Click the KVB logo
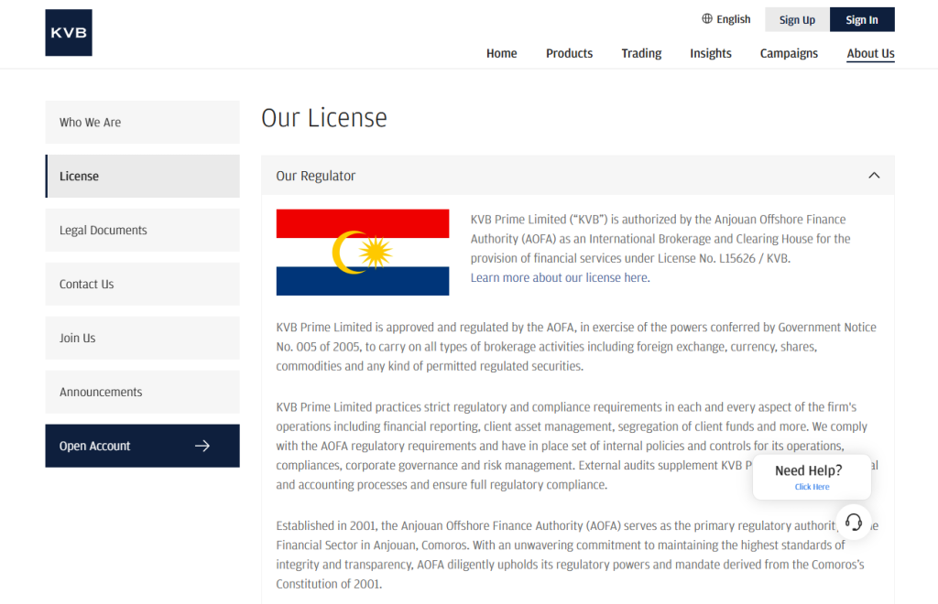The image size is (938, 604). 68,32
